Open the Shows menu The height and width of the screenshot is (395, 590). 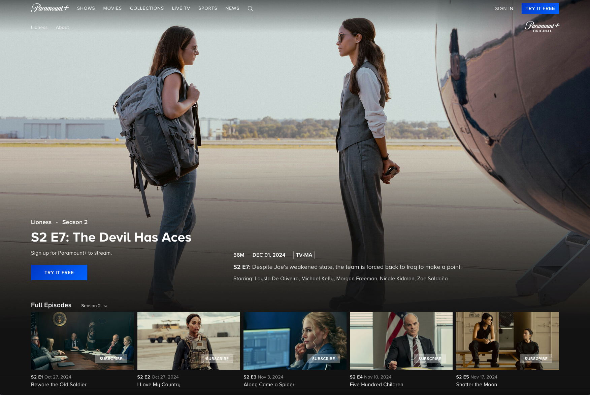pyautogui.click(x=86, y=8)
